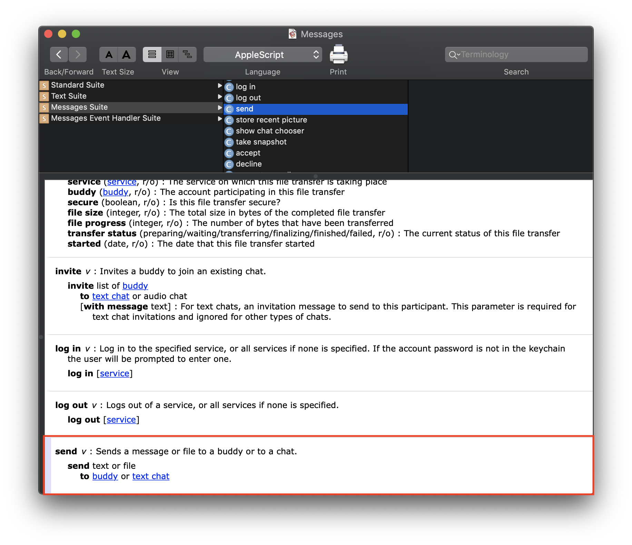Screen dimensions: 632x545
Task: Click the C icon beside send
Action: tap(229, 109)
